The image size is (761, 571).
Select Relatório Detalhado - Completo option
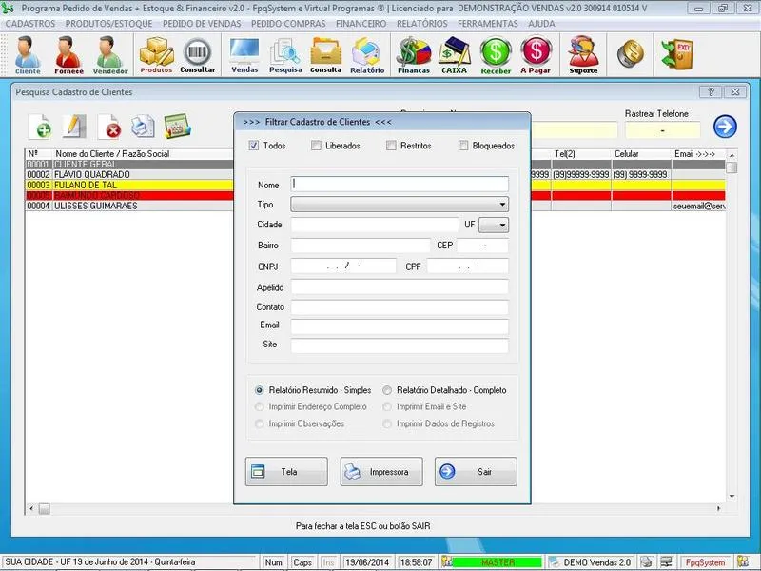point(388,390)
